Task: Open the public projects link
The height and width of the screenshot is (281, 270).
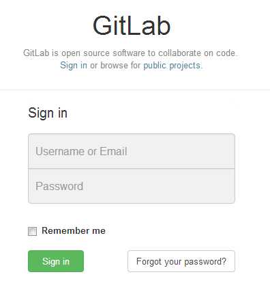Action: (x=172, y=66)
